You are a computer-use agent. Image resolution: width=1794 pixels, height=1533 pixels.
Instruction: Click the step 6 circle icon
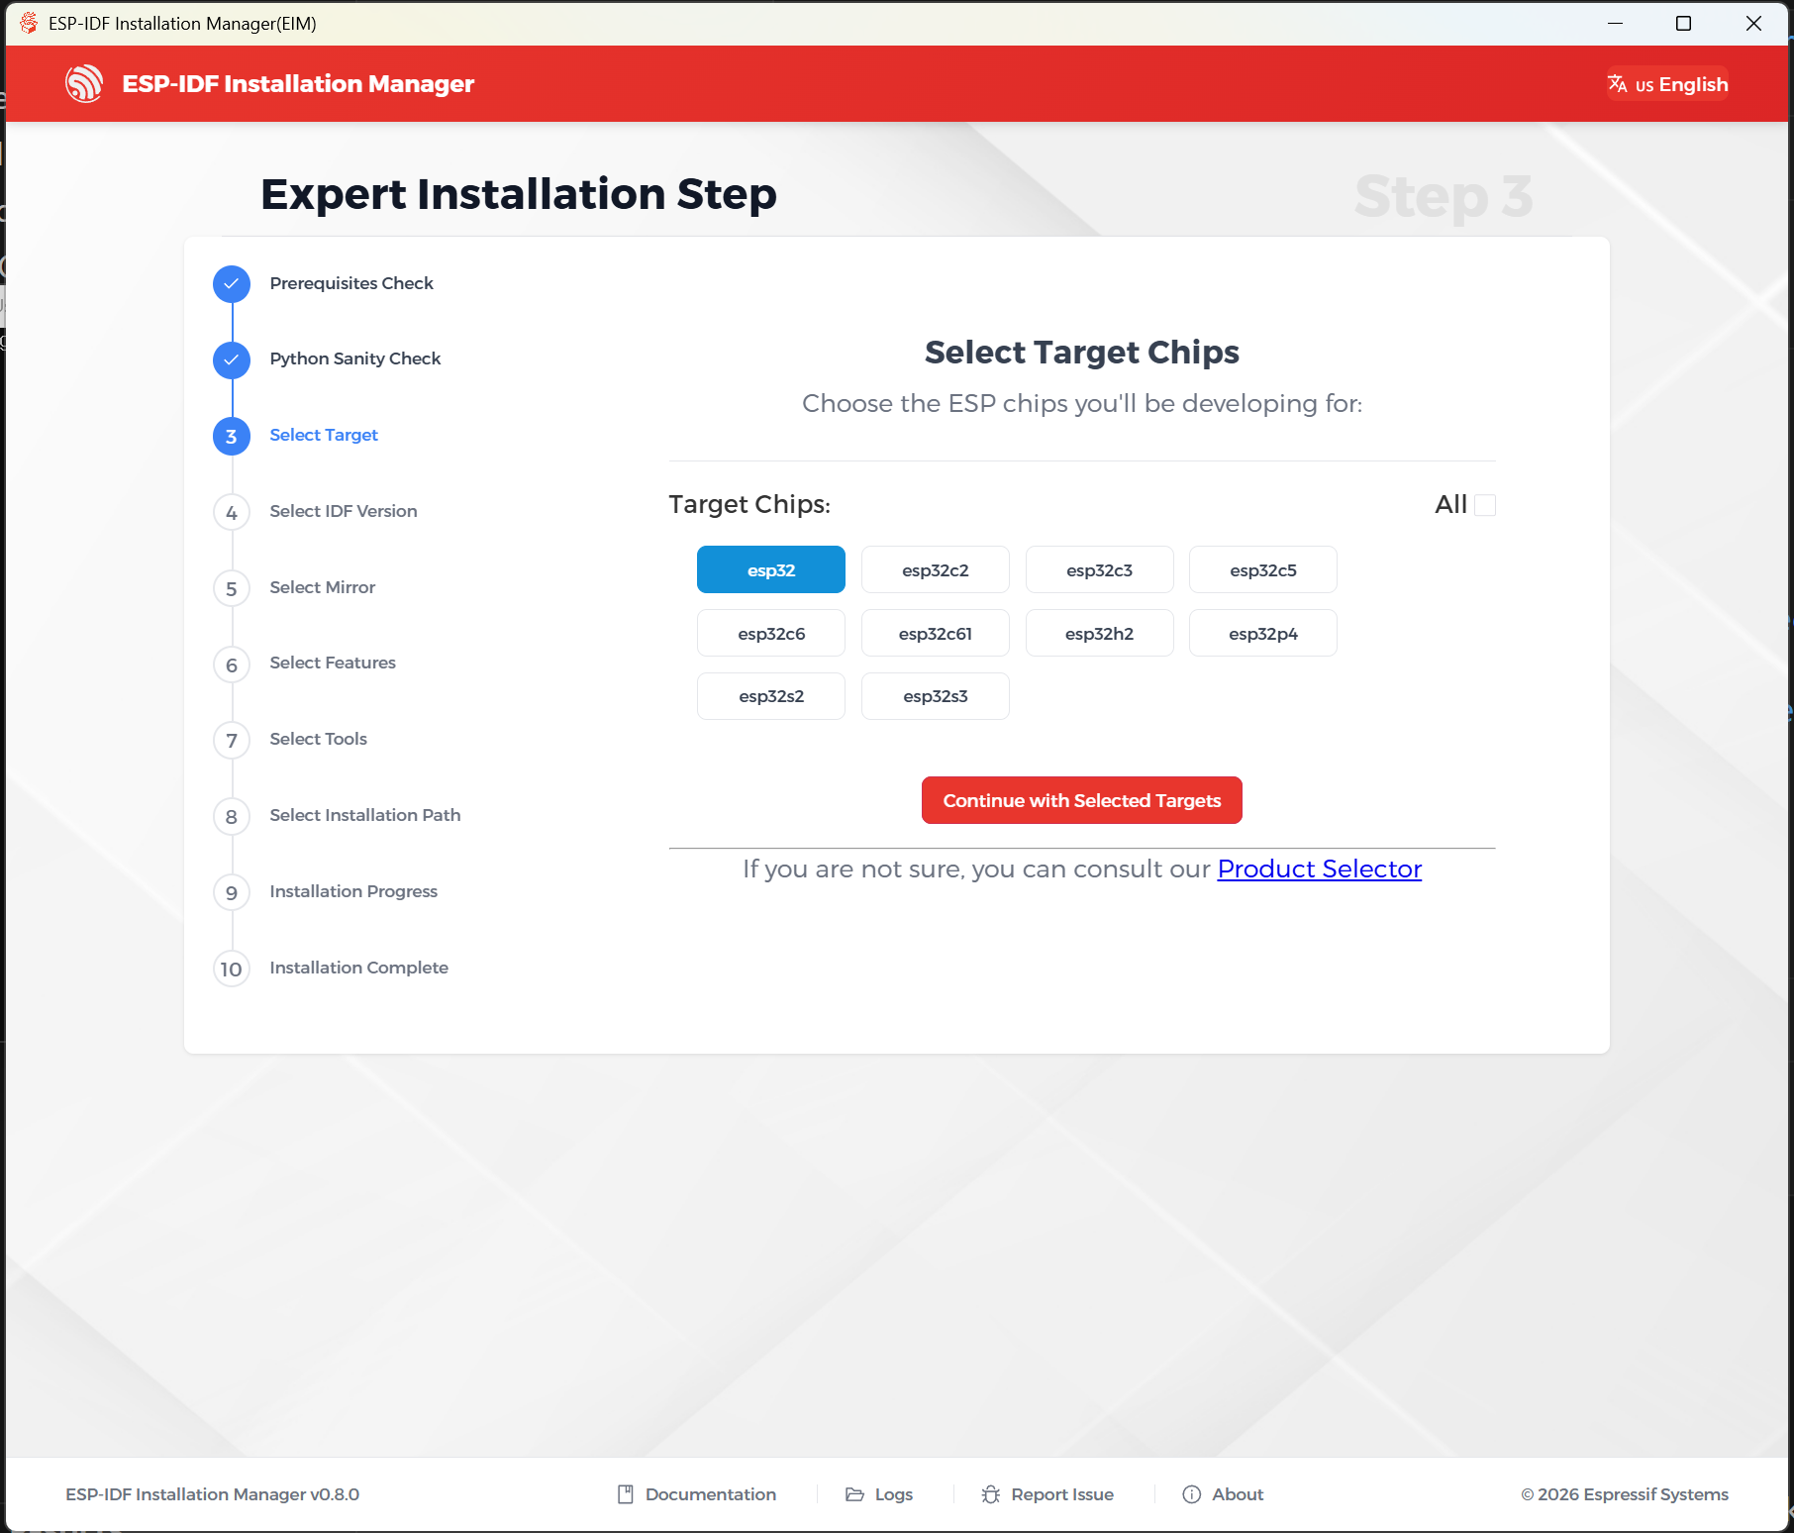pyautogui.click(x=232, y=664)
